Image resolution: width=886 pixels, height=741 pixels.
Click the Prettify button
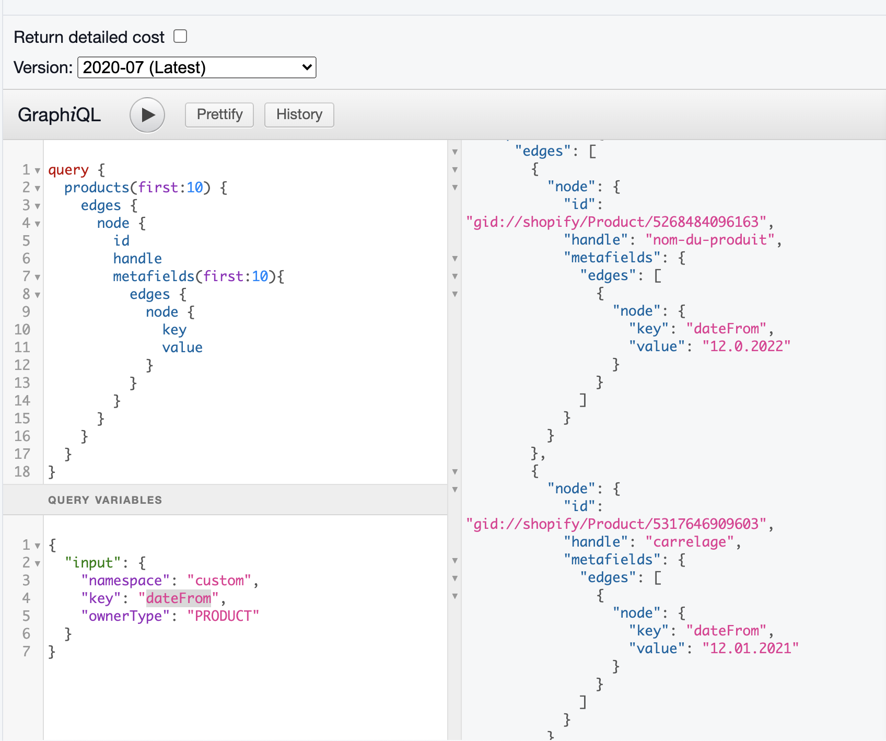219,114
